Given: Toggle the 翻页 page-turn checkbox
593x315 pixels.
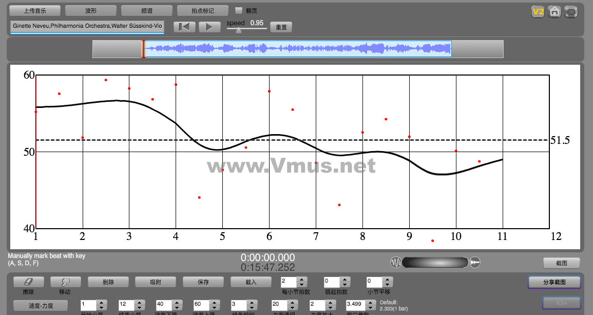Looking at the screenshot, I should click(239, 10).
